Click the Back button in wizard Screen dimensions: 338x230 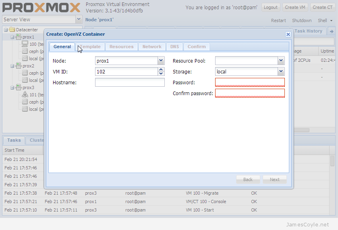pyautogui.click(x=248, y=179)
